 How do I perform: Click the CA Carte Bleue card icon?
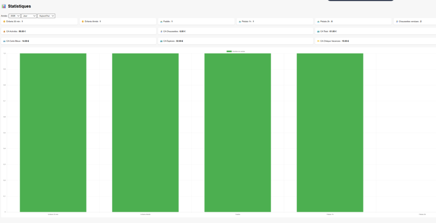tap(4, 41)
